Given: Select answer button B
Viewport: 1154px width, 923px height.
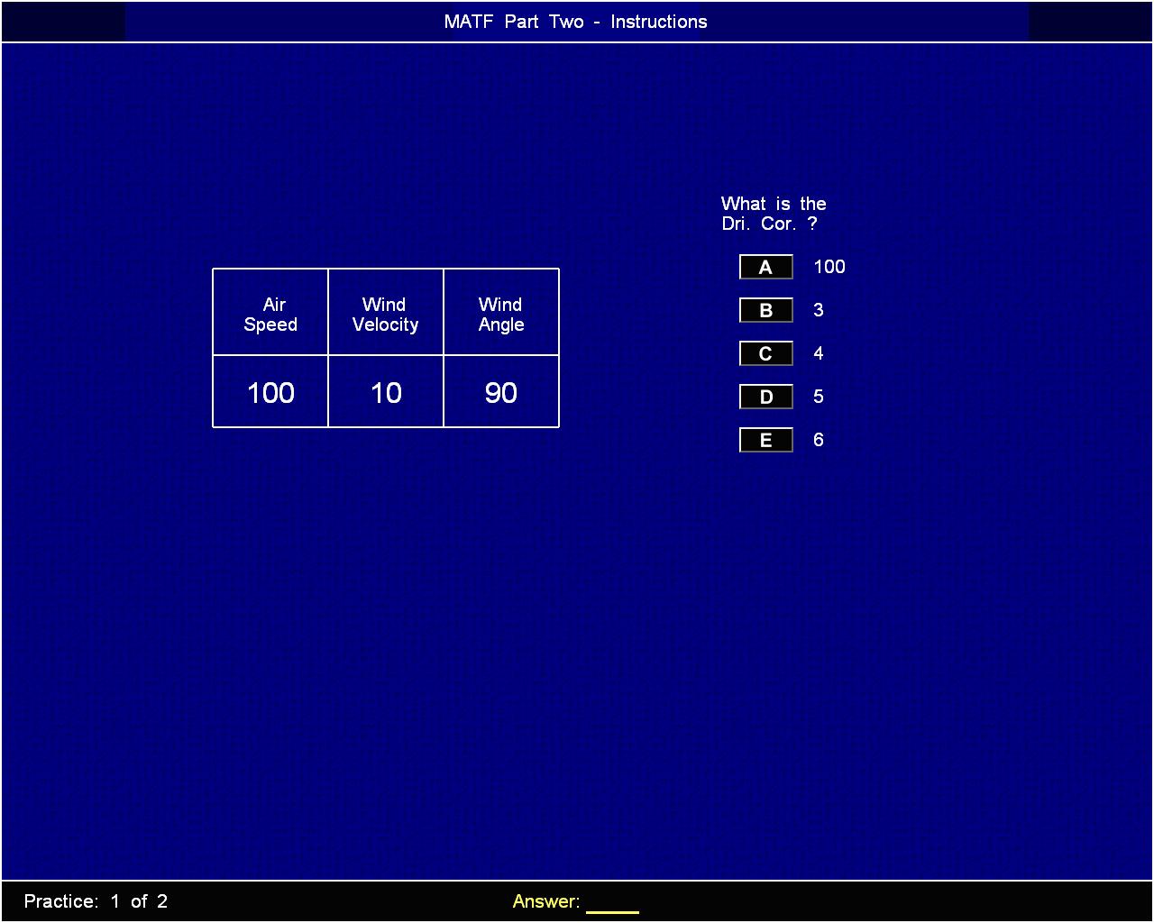Looking at the screenshot, I should (x=765, y=310).
